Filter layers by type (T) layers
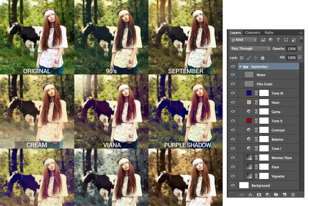 pos(278,40)
